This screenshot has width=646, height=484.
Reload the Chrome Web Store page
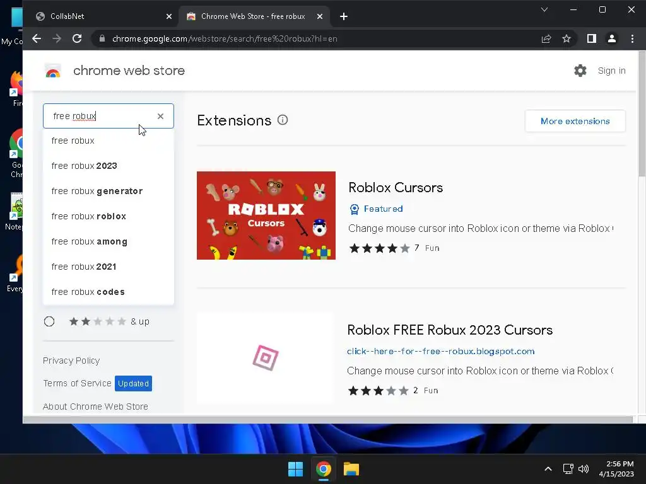(x=77, y=38)
